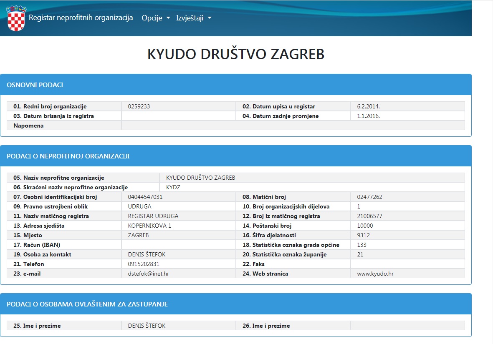The width and height of the screenshot is (493, 344).
Task: Open the Registar neprofitnih organizacija home link
Action: 81,18
